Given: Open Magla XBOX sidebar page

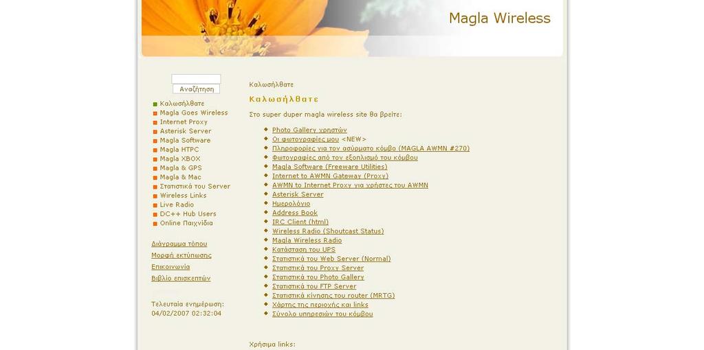Looking at the screenshot, I should point(180,159).
